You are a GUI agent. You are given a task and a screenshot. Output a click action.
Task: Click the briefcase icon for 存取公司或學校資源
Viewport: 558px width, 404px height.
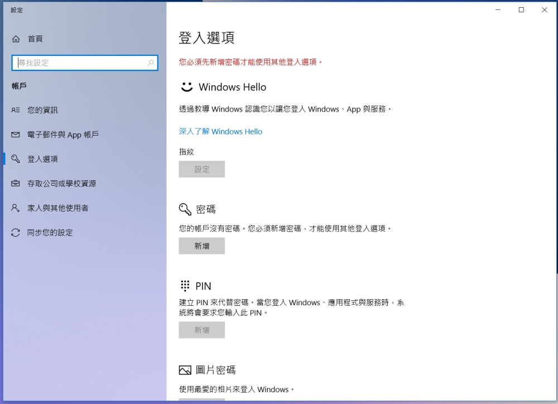[15, 184]
